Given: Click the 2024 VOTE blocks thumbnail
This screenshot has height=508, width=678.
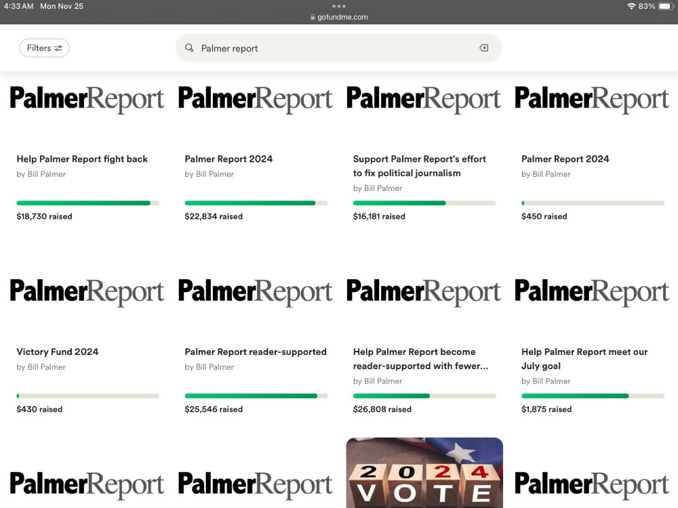Looking at the screenshot, I should pyautogui.click(x=424, y=473).
